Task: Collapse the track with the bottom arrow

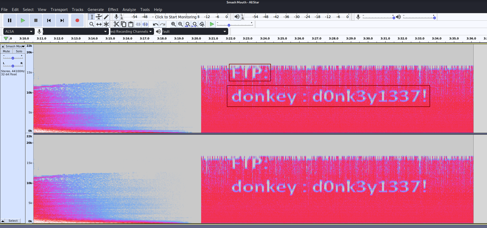Action: (x=3, y=221)
